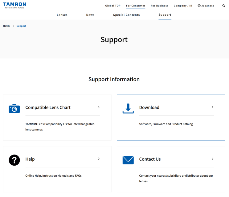Click the 'Support Information' section heading

pyautogui.click(x=114, y=79)
